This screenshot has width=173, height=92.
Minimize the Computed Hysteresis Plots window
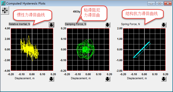[x=151, y=4]
